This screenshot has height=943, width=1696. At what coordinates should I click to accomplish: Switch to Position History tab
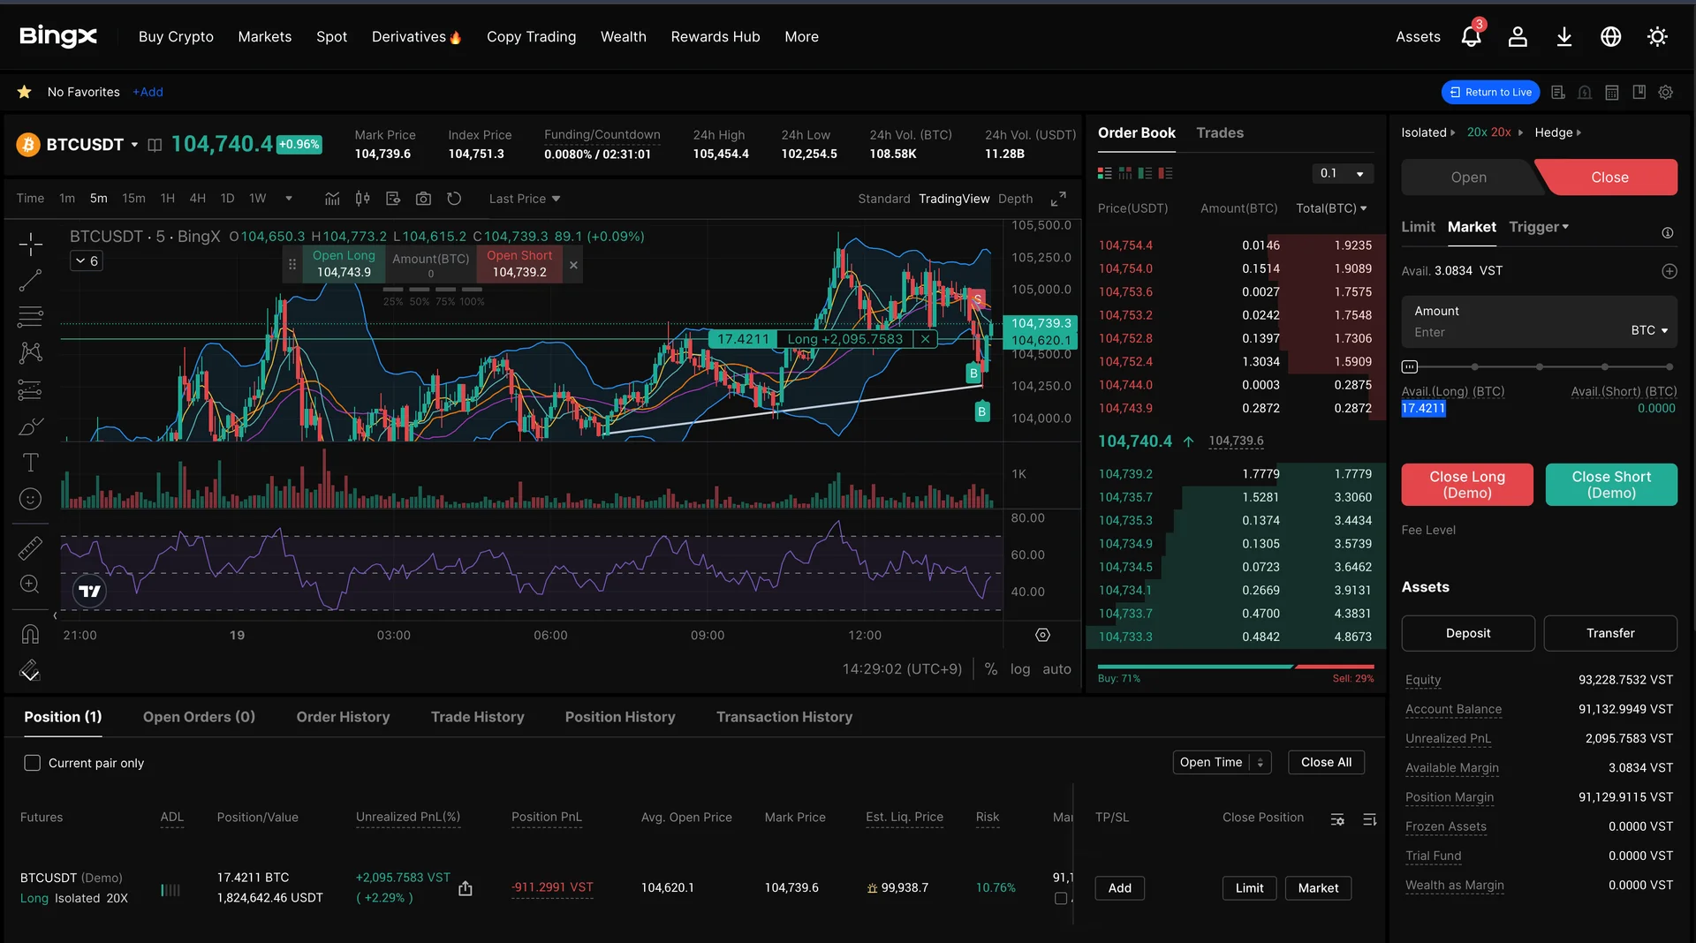619,717
